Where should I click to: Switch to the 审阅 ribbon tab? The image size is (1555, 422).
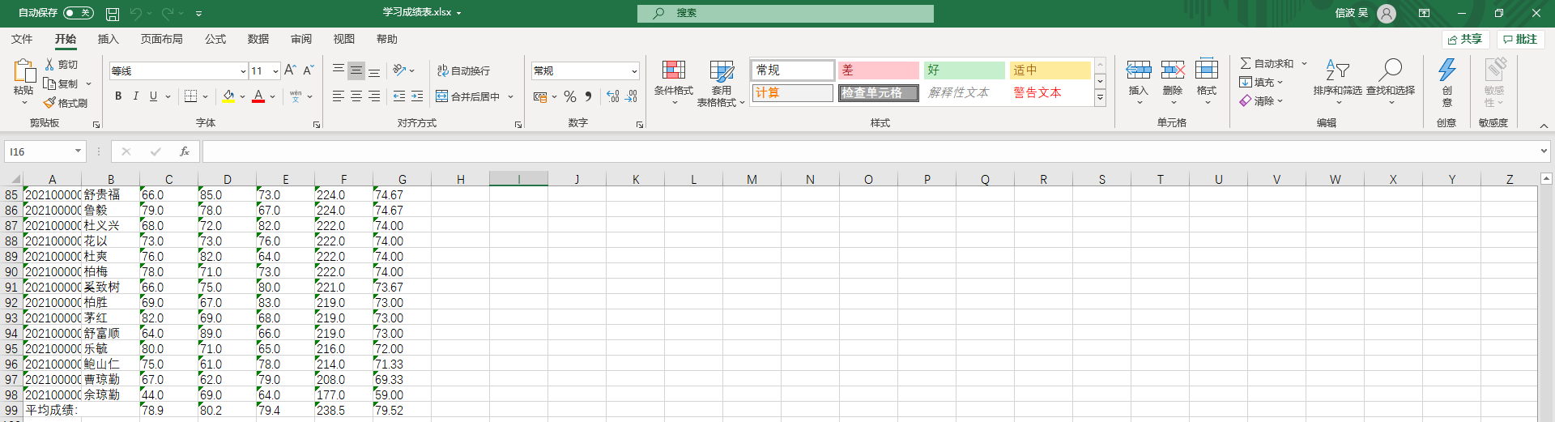click(301, 39)
